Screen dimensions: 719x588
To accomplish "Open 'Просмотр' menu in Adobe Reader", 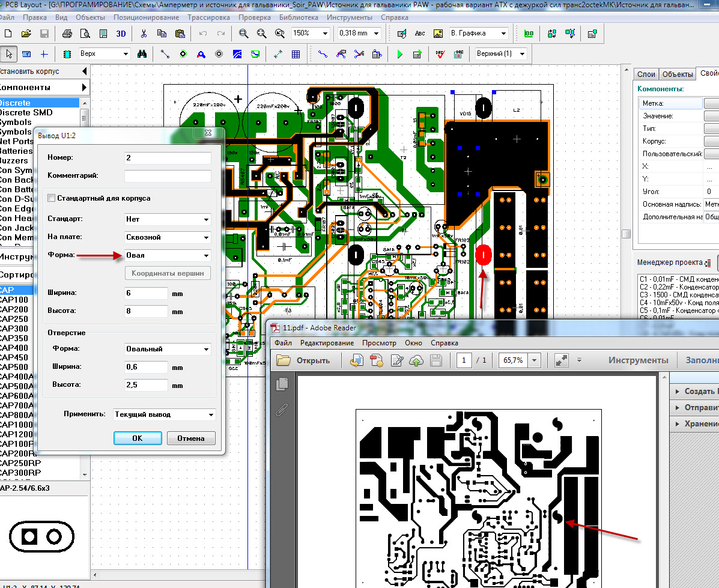I will click(x=379, y=343).
